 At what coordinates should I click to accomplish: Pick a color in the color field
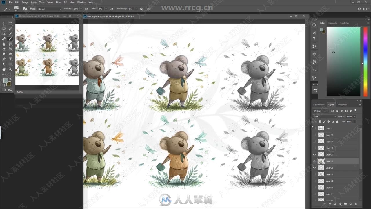tap(343, 62)
